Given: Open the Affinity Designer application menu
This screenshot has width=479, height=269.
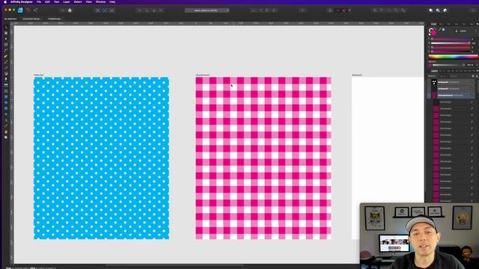Looking at the screenshot, I should point(22,1).
